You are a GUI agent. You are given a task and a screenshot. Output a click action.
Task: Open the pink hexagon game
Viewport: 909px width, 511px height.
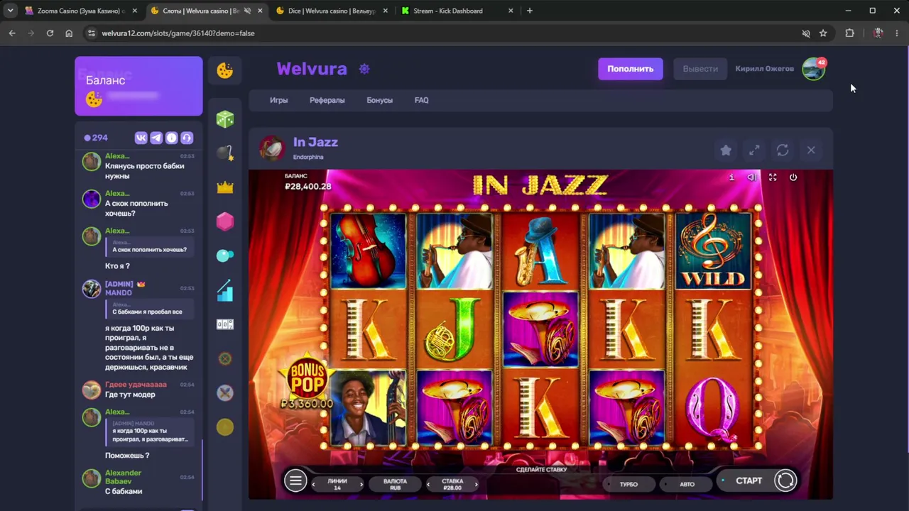coord(225,221)
